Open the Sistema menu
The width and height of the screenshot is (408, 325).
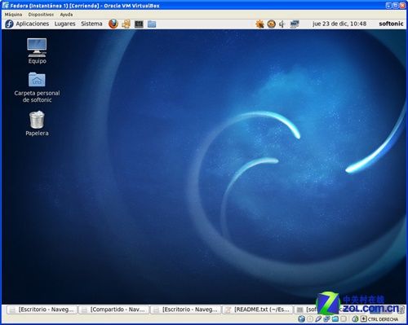coord(91,24)
